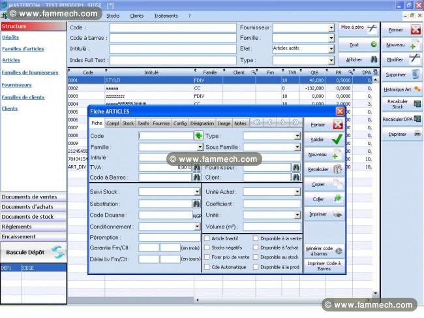This screenshot has width=424, height=318.
Task: Open the Suivi Stock dropdown
Action: coord(198,192)
